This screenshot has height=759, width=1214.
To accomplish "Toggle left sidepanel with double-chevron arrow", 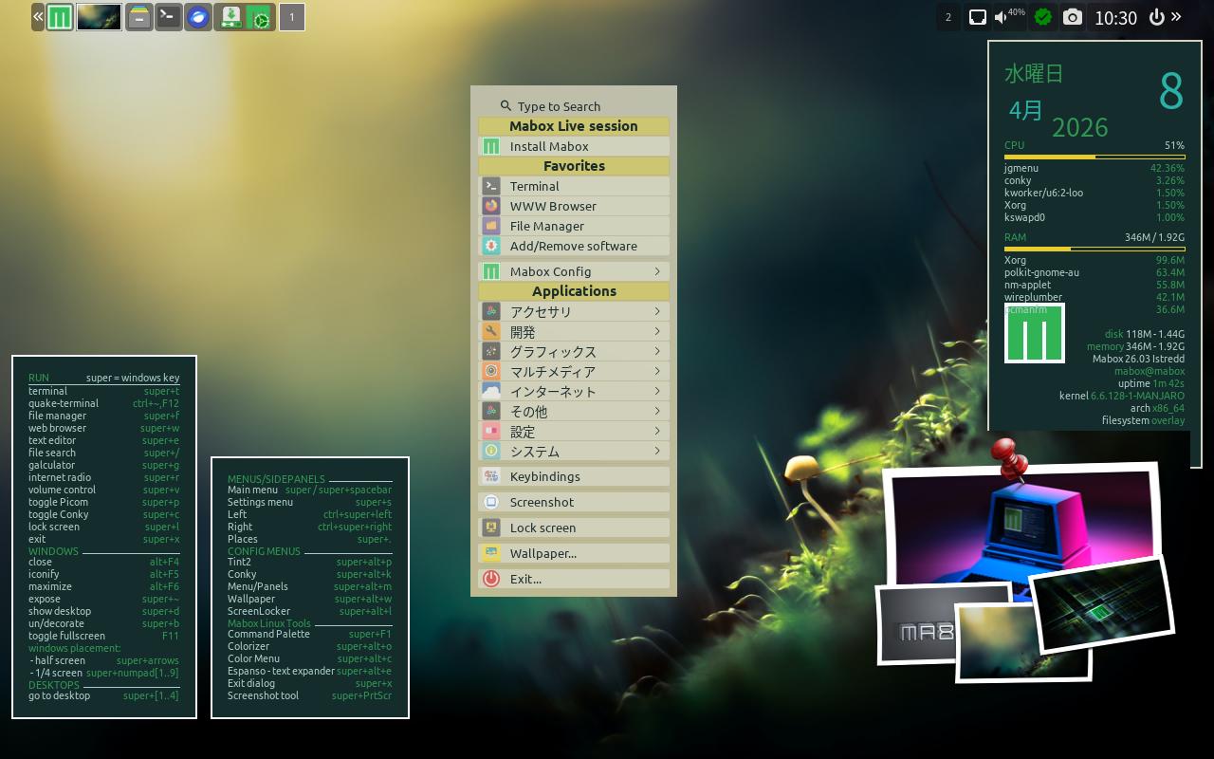I will (x=38, y=17).
